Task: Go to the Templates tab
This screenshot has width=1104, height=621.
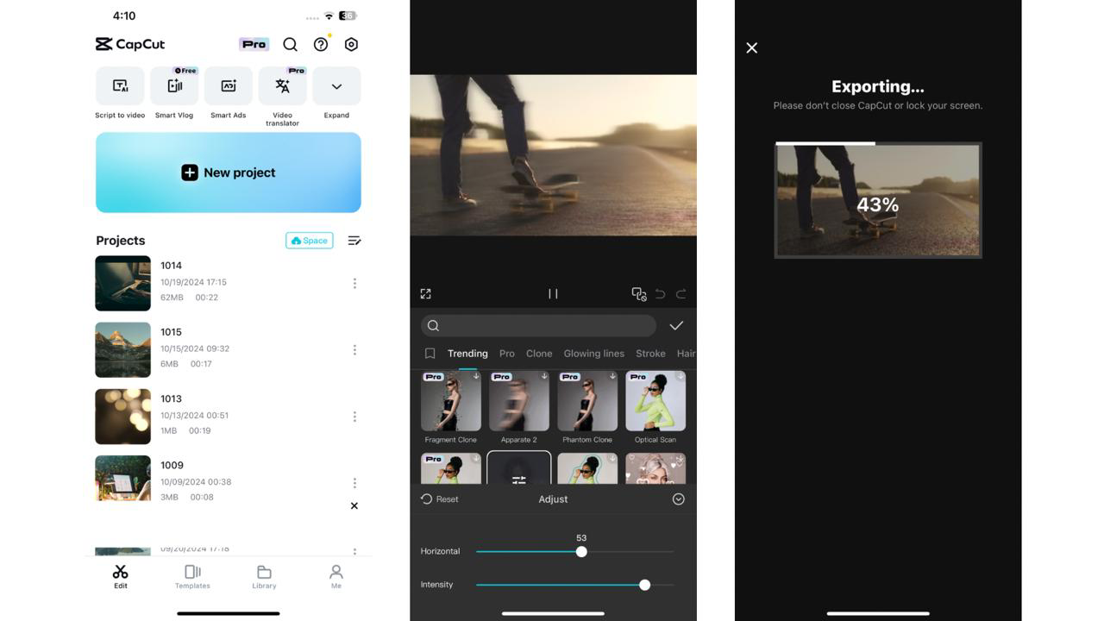Action: 192,576
